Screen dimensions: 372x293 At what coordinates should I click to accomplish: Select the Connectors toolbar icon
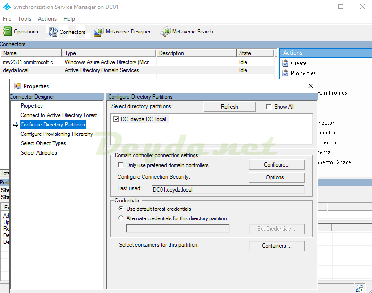pos(53,32)
